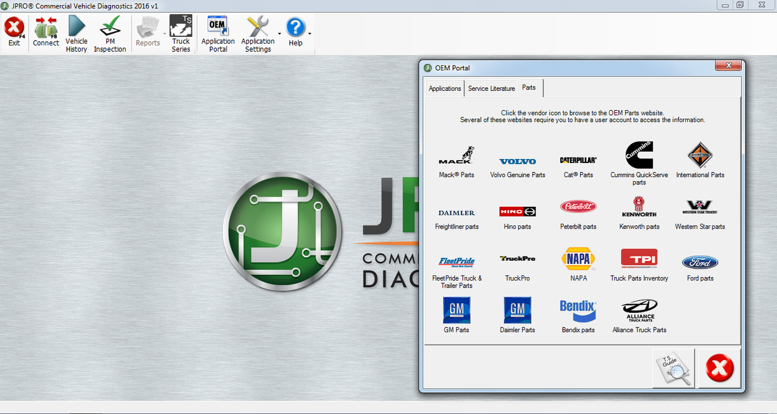The image size is (777, 414).
Task: Click the Kenworth parts logo
Action: pyautogui.click(x=639, y=207)
